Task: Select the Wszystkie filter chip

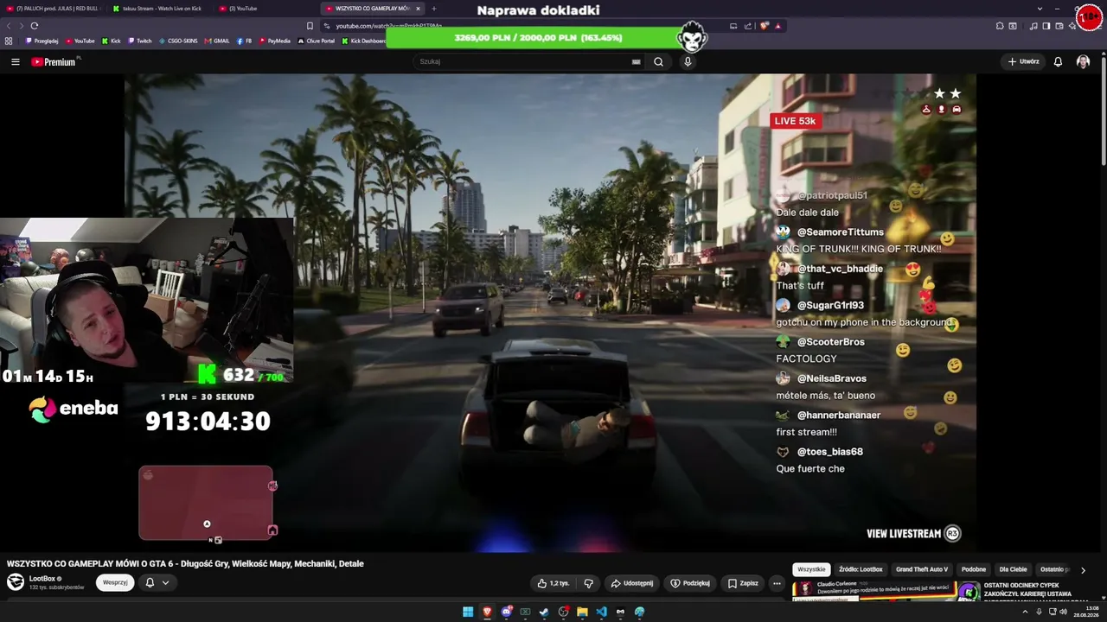Action: [x=811, y=570]
